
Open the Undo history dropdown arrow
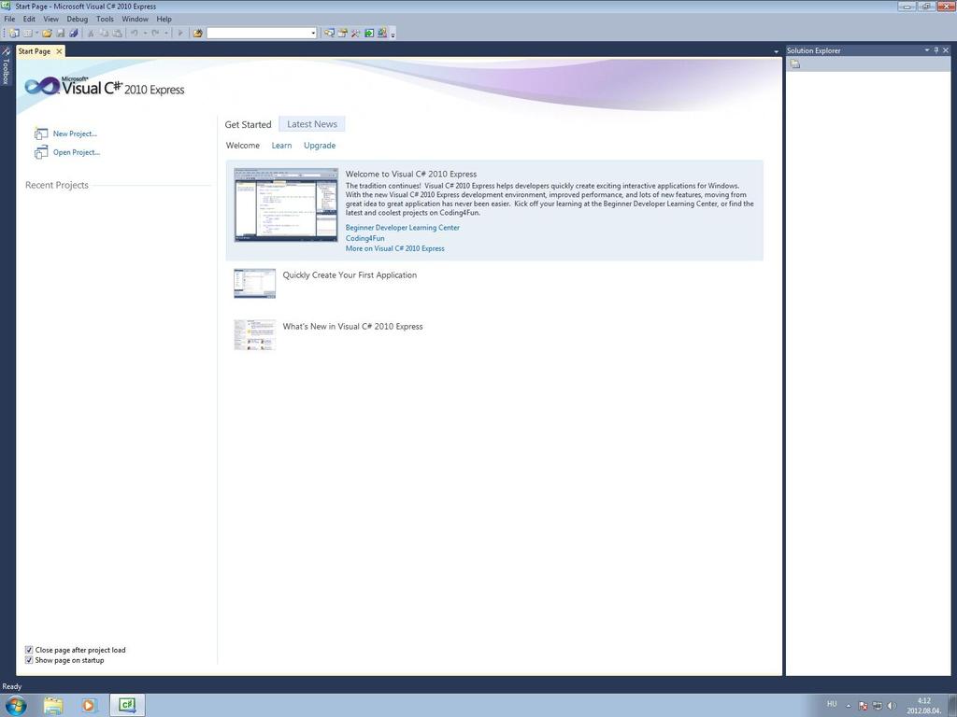coord(145,33)
